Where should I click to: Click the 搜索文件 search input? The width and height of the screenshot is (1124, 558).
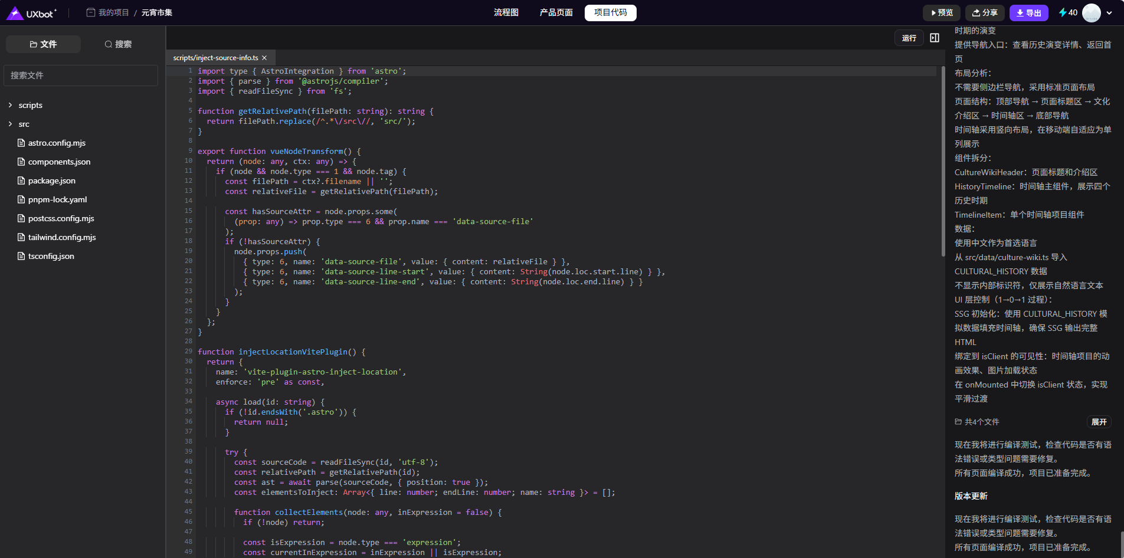81,76
